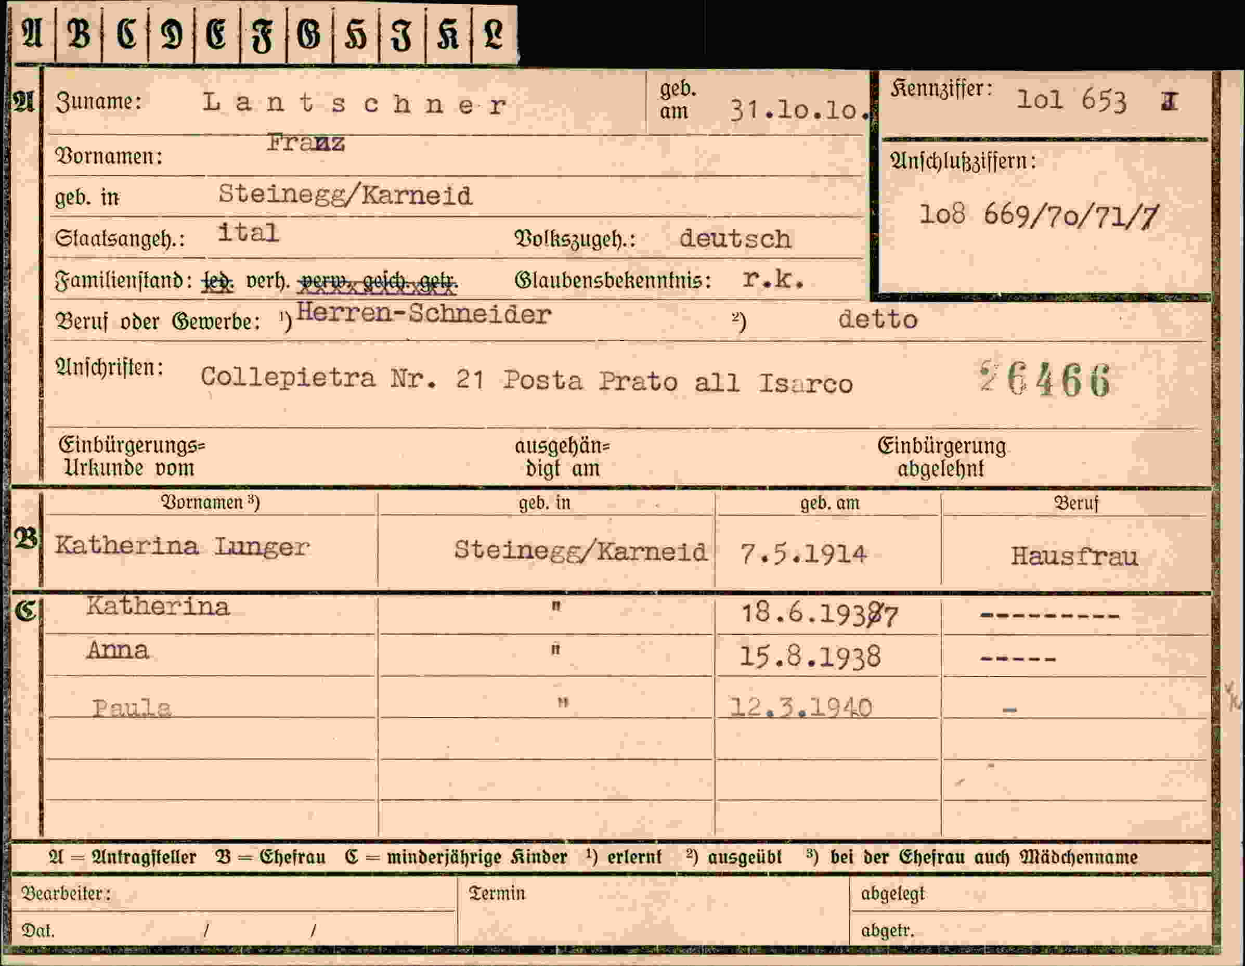Click the green stamped number 26466
This screenshot has width=1245, height=966.
1044,379
